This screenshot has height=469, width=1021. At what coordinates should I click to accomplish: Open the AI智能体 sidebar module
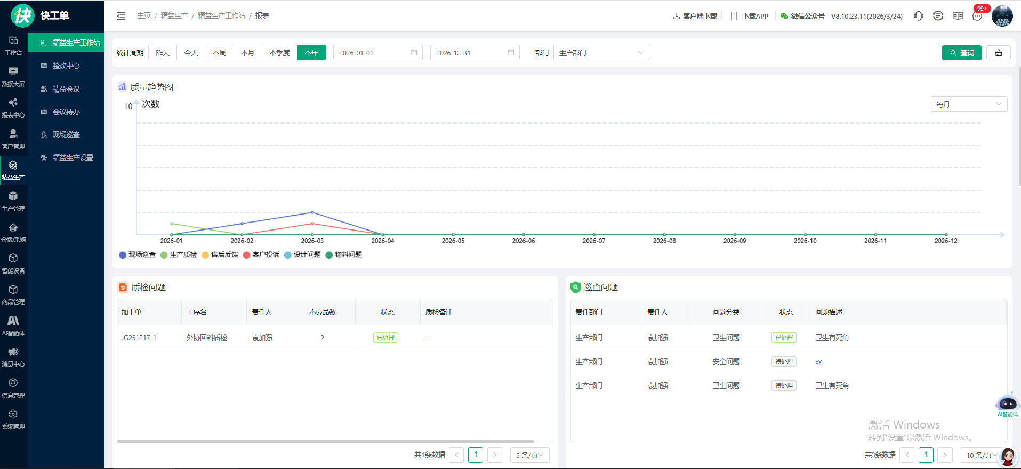coord(13,326)
